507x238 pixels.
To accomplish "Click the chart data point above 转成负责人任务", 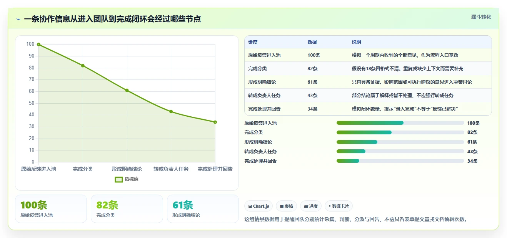I will (171, 112).
